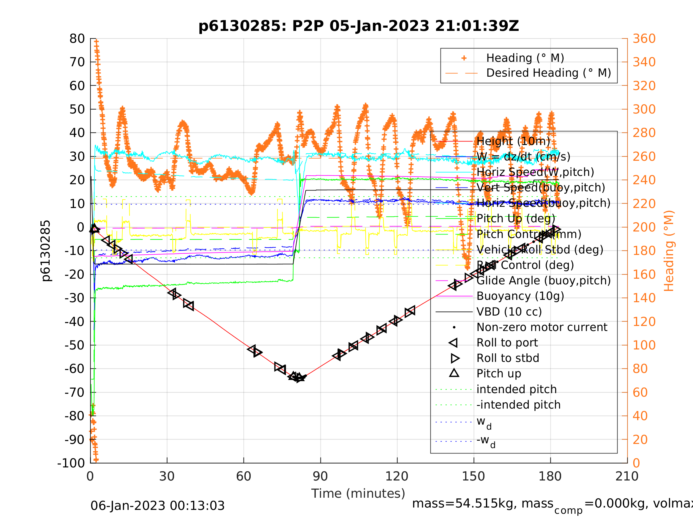Click the '180' tick on the time axis
The width and height of the screenshot is (693, 520).
coord(550,476)
